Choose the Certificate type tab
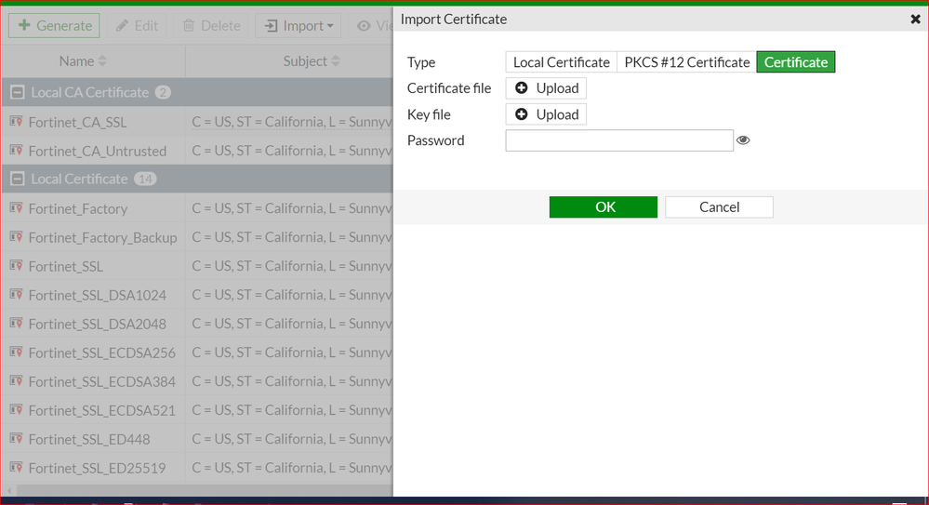Screen dimensions: 929x505 795,62
